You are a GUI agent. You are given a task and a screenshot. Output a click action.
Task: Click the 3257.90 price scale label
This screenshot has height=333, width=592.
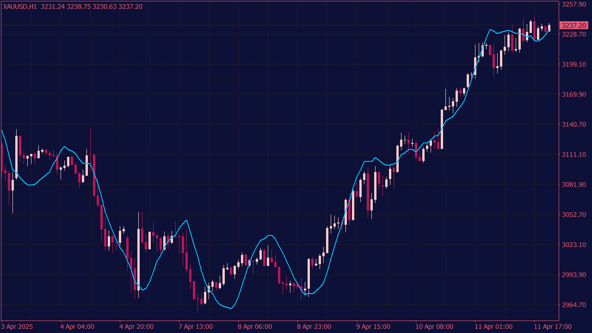tap(574, 4)
